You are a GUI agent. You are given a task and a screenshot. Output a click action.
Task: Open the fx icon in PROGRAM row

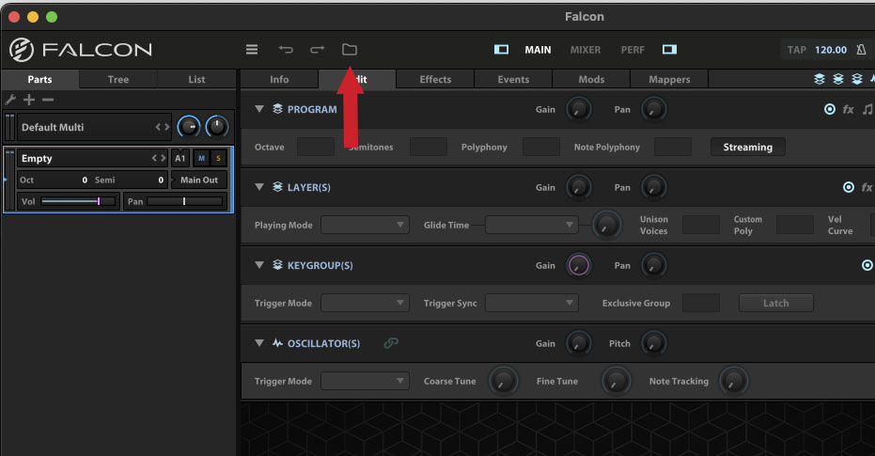point(848,109)
